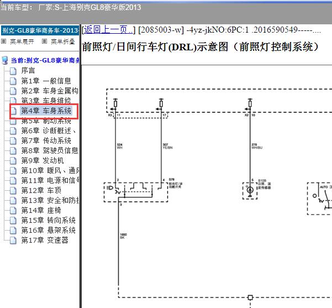Image resolution: width=332 pixels, height=308 pixels.
Task: Click the page icon beside 第13章
Action: 13,201
